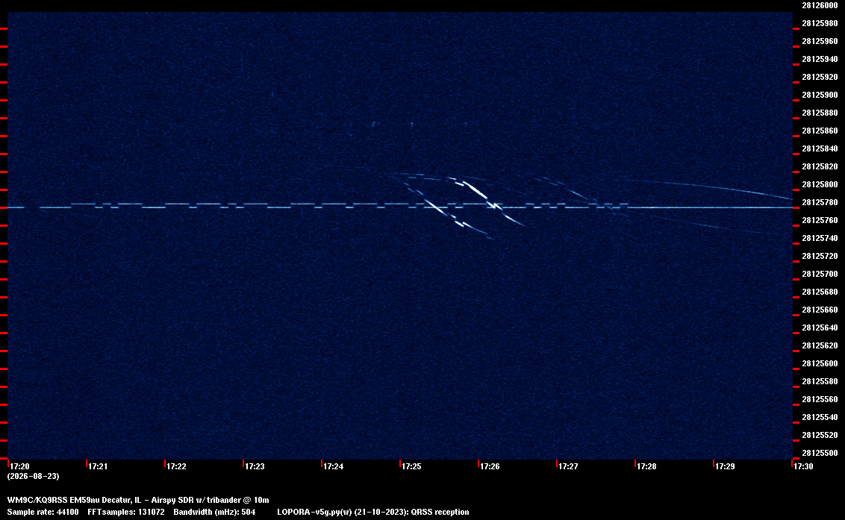Screen dimensions: 845x520
Task: Click frequency label 28125840
Action: click(x=820, y=148)
